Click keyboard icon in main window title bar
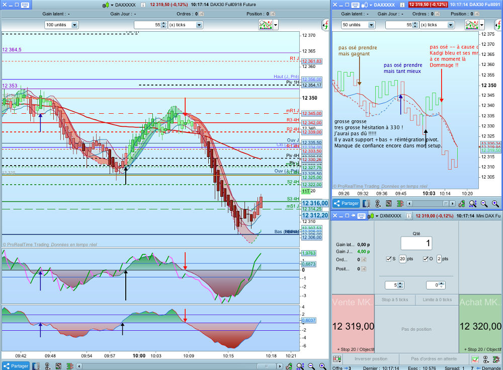503x370 pixels. tap(25, 5)
